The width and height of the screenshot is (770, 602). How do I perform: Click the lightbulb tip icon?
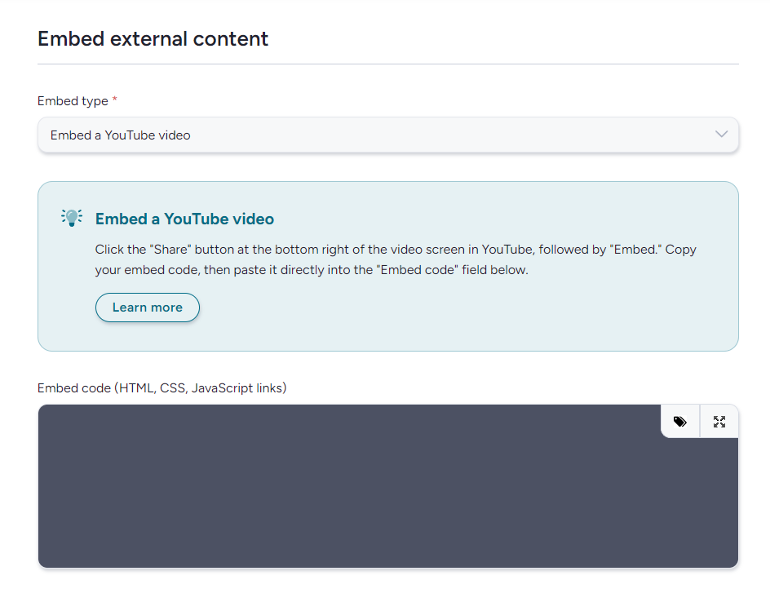tap(72, 218)
